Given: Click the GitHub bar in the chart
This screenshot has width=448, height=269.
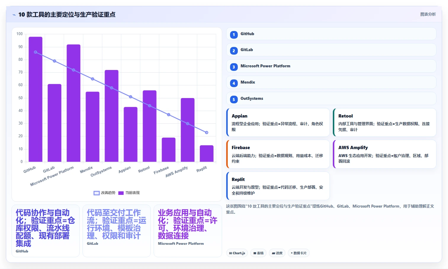Looking at the screenshot, I should (x=36, y=99).
